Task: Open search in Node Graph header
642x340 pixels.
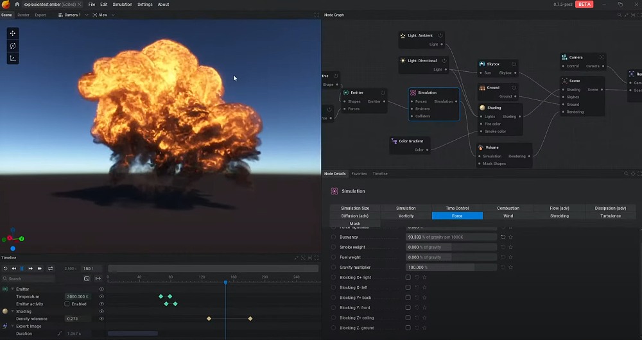Action: click(x=619, y=15)
